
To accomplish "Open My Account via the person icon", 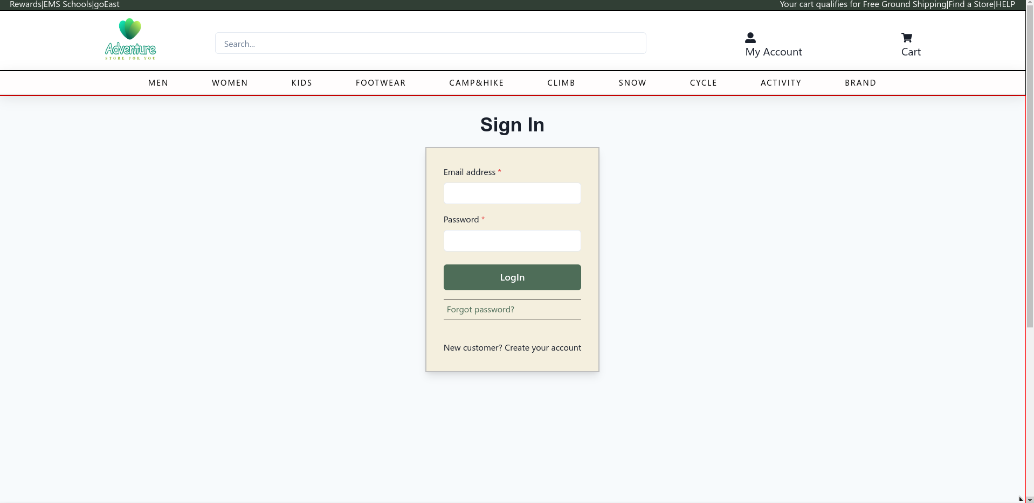I will coord(750,38).
